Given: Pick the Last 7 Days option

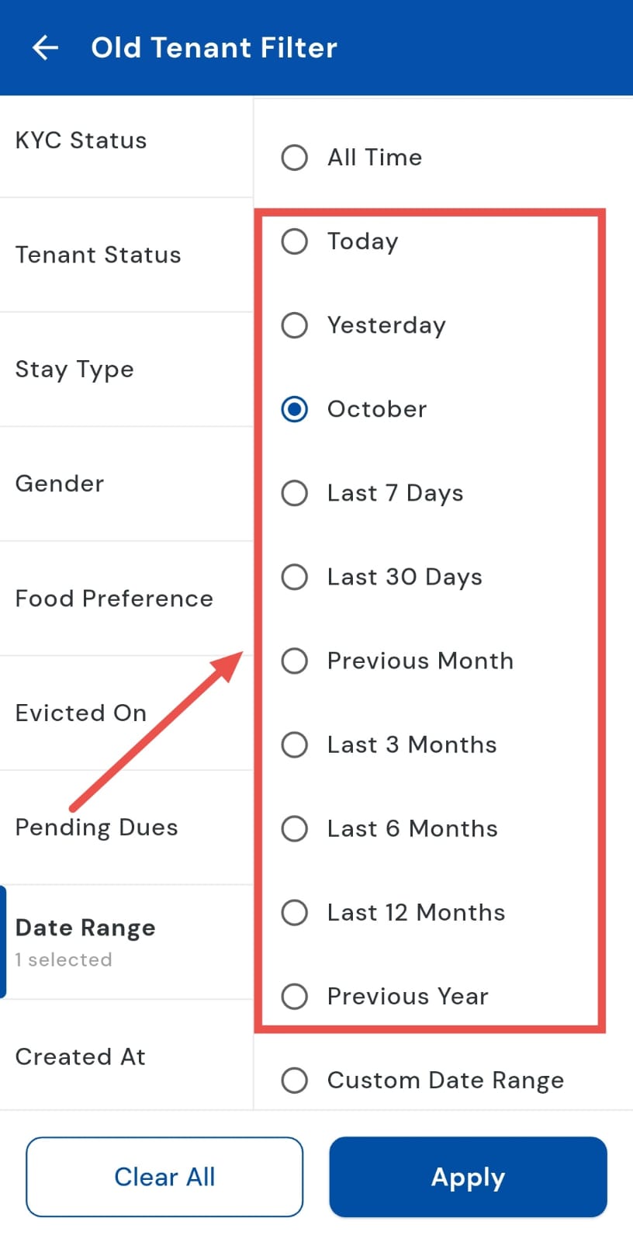Looking at the screenshot, I should 295,493.
